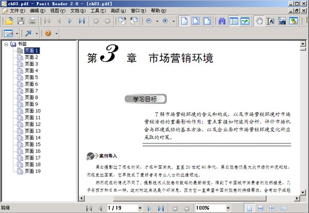This screenshot has height=213, width=309.
Task: Go to first page in status bar
Action: tap(89, 208)
